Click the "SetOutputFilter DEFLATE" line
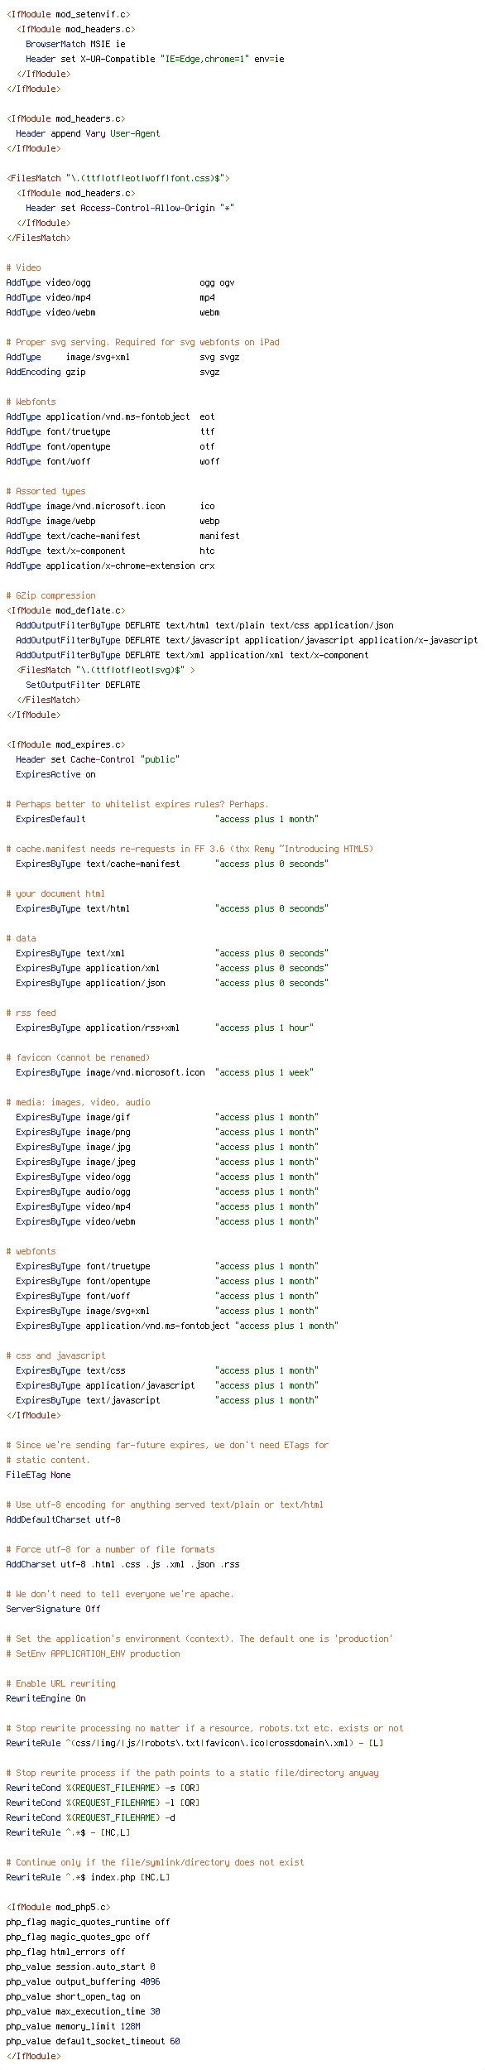 pyautogui.click(x=83, y=685)
